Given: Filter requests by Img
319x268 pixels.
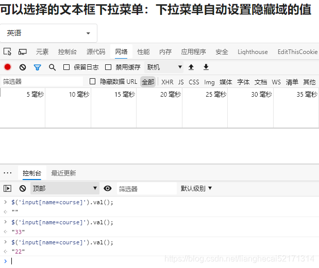Looking at the screenshot, I should pos(209,82).
